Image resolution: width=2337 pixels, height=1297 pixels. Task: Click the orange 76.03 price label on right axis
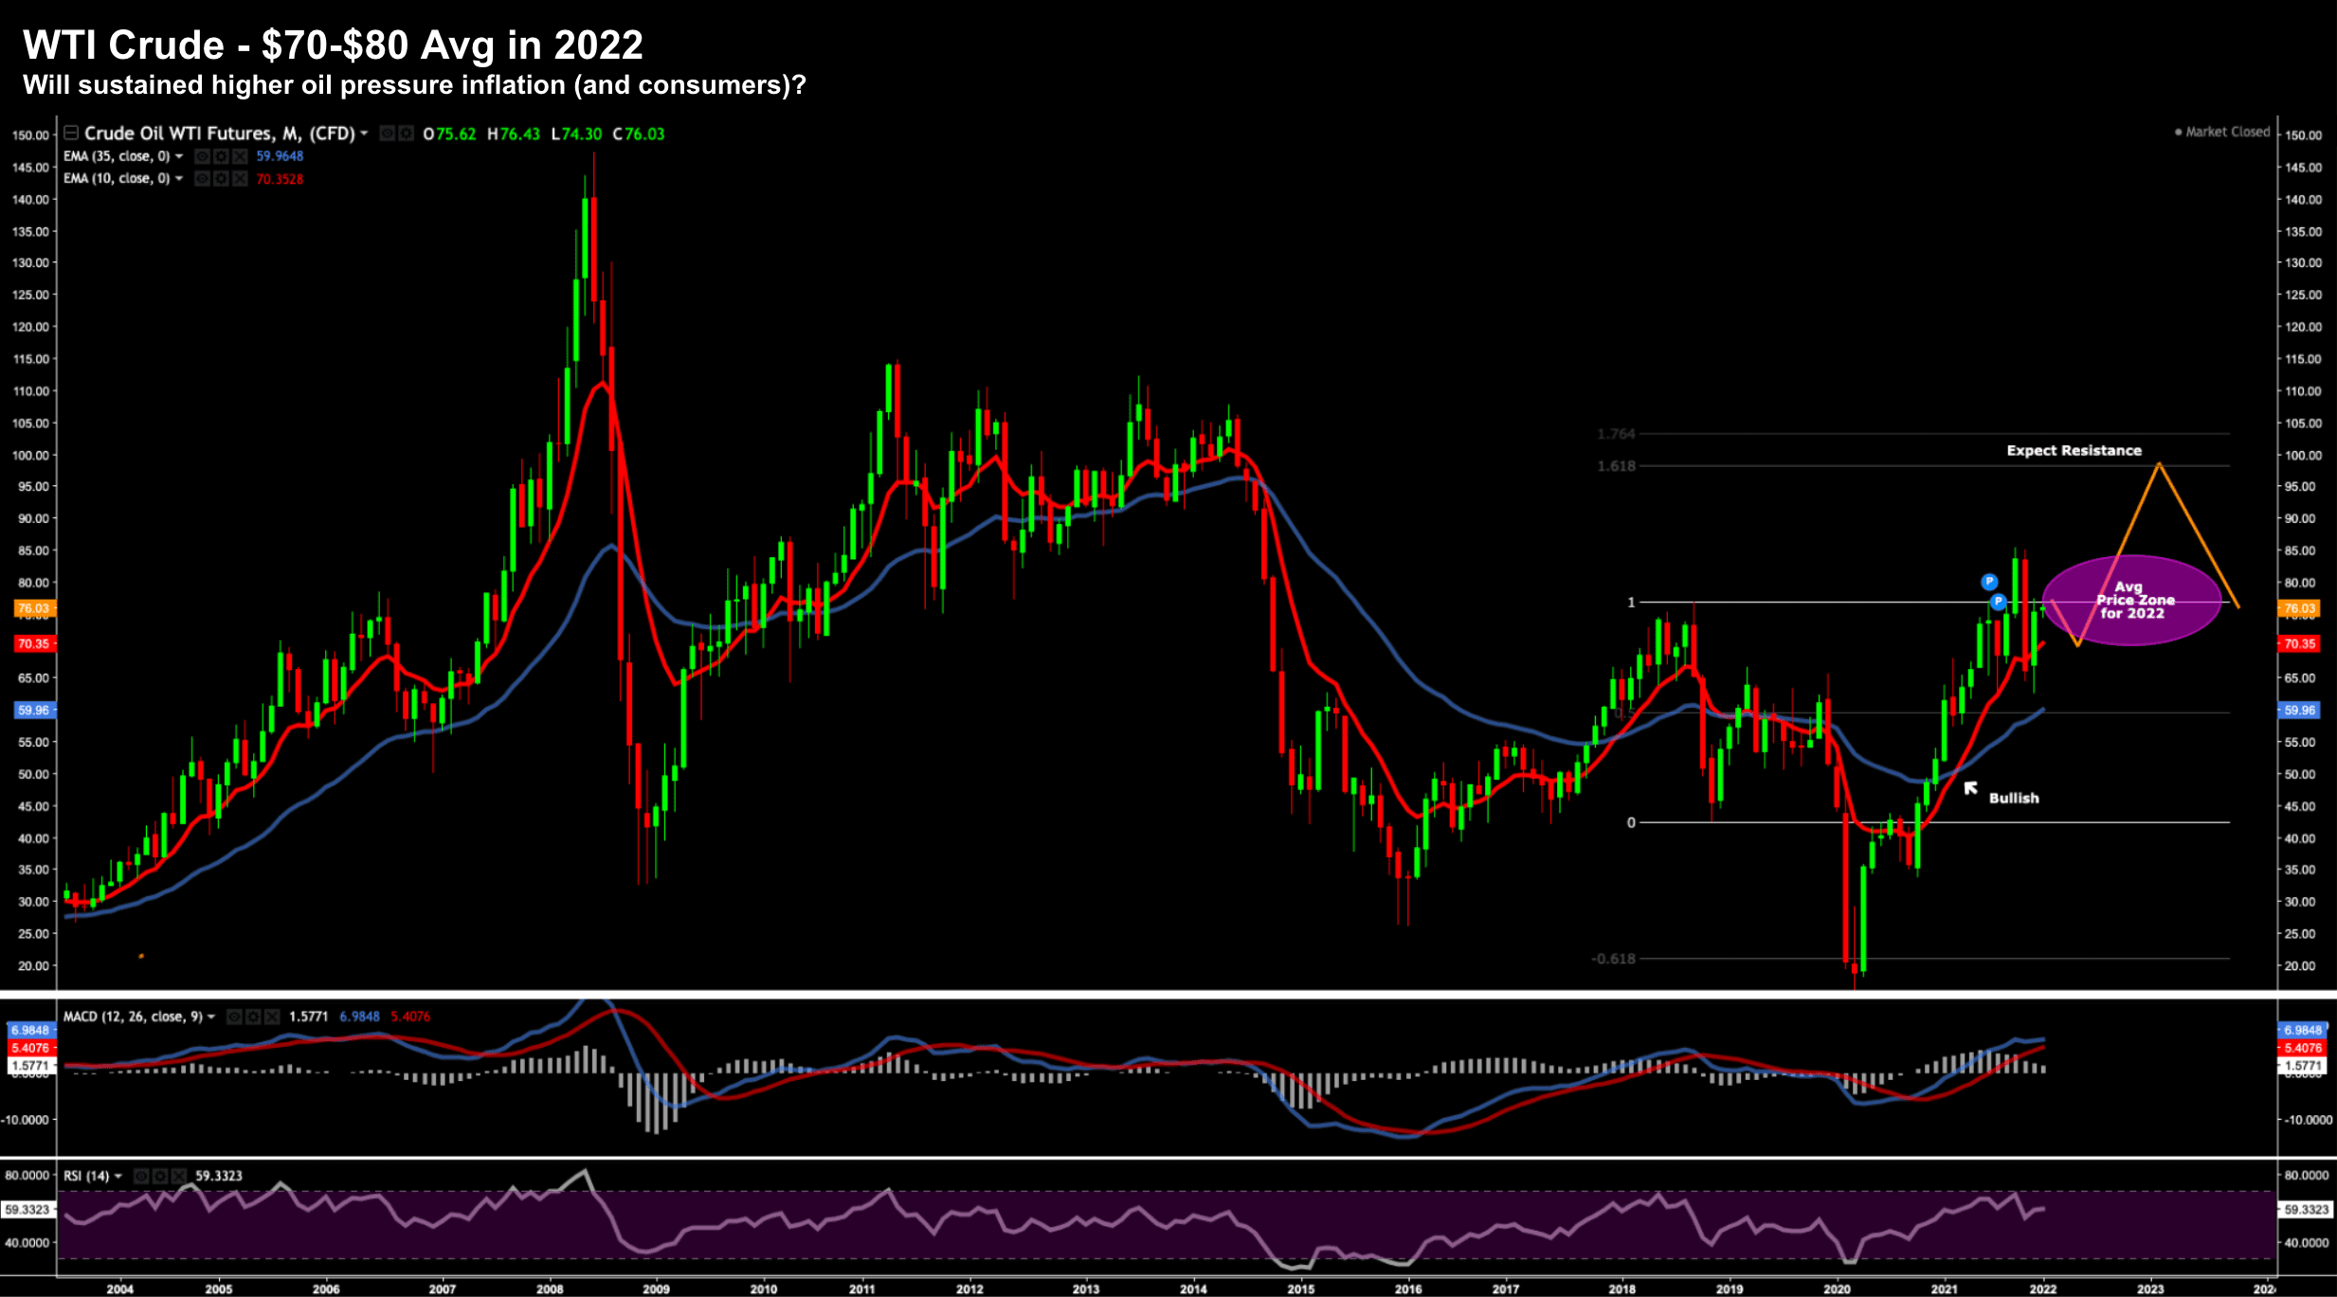[x=2299, y=608]
